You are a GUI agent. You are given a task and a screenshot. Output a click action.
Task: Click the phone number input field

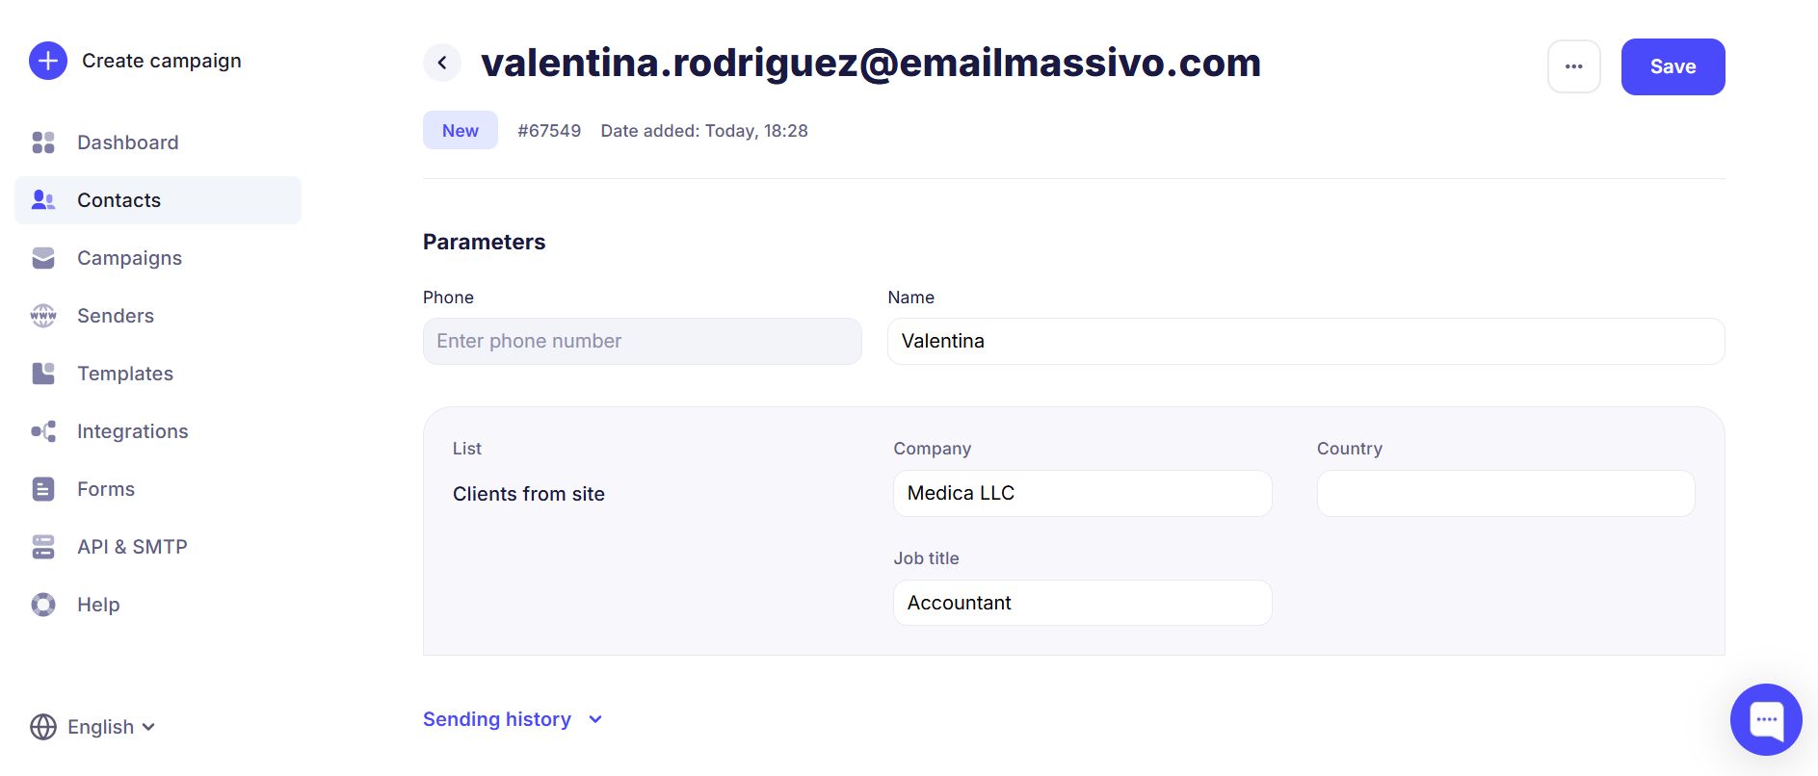(642, 341)
